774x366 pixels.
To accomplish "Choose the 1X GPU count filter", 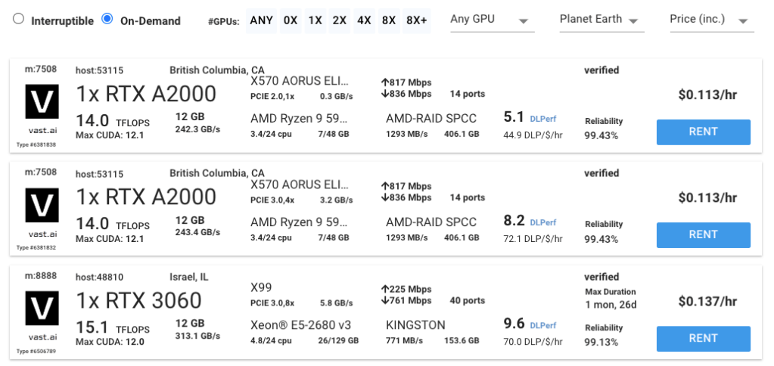I will click(x=315, y=20).
